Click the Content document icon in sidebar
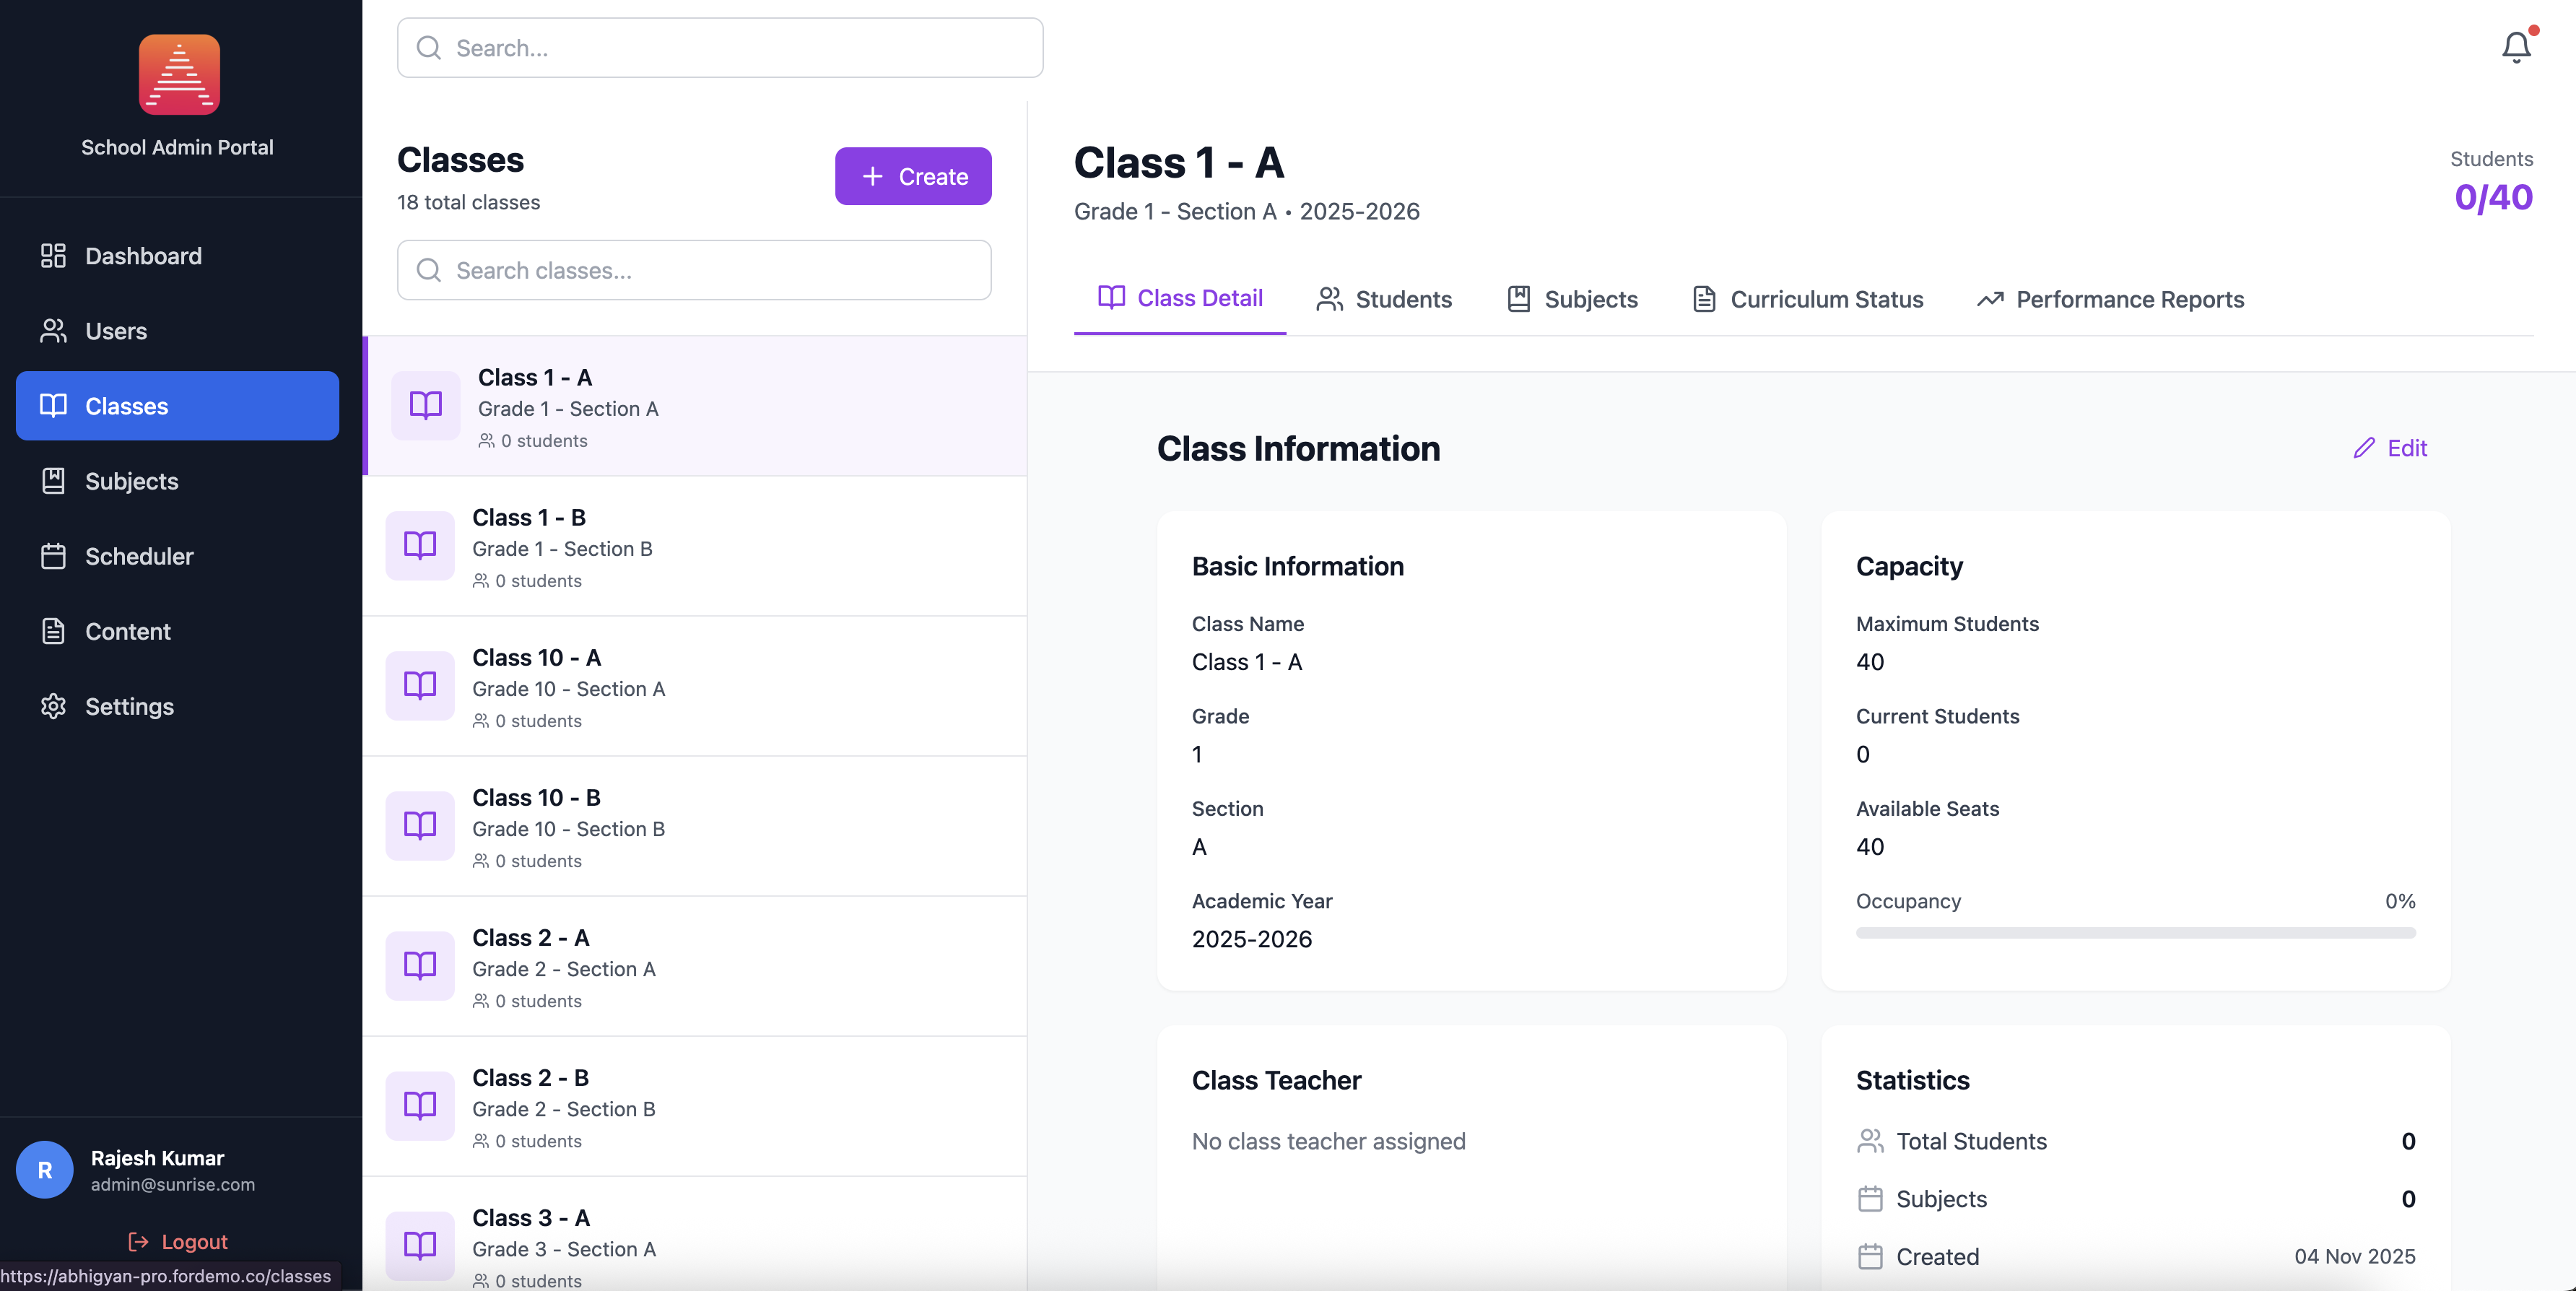Screen dimensions: 2576x1291 tap(53, 631)
